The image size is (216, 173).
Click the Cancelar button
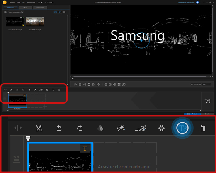pyautogui.click(x=207, y=114)
